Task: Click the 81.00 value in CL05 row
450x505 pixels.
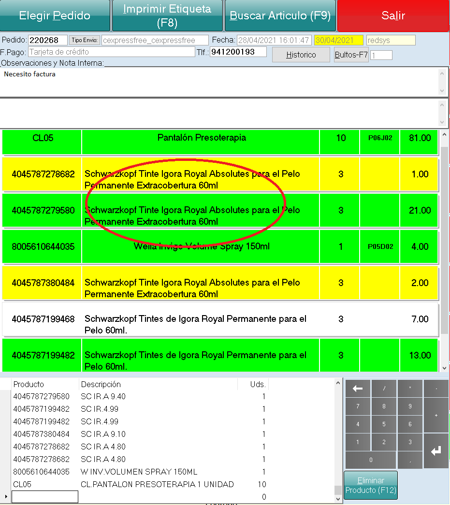Action: [x=420, y=138]
